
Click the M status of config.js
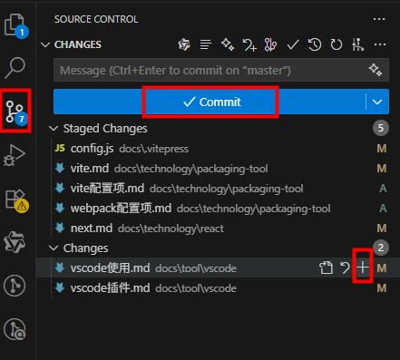[382, 149]
